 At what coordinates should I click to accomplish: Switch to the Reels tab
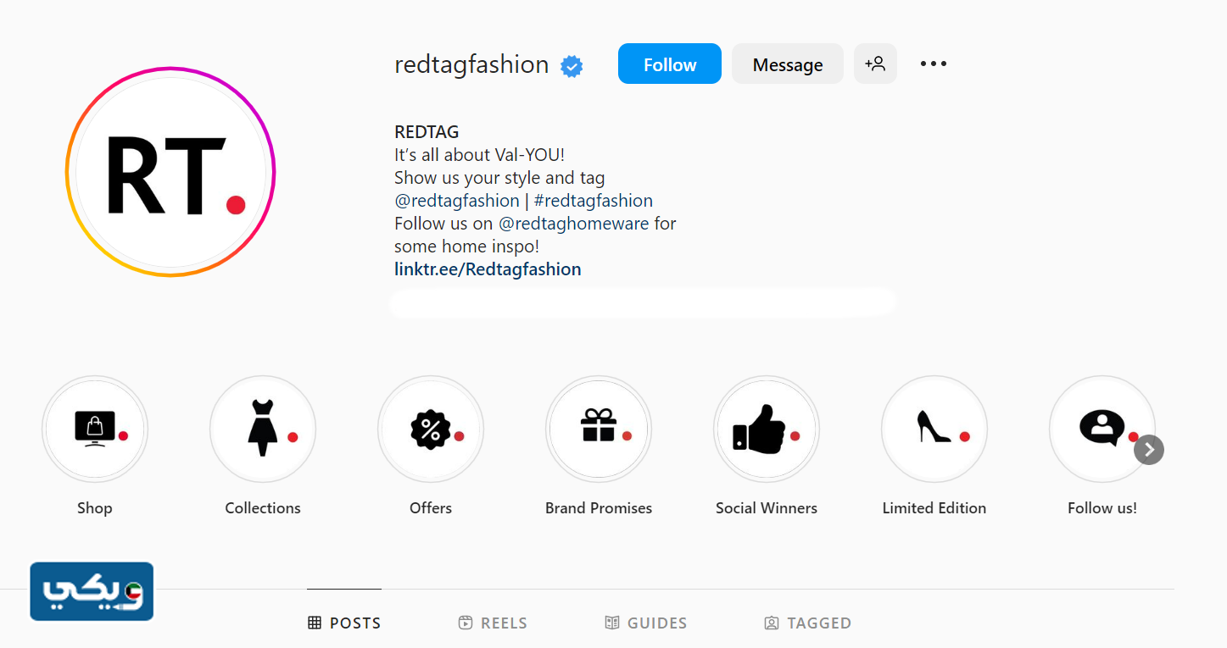(x=493, y=623)
